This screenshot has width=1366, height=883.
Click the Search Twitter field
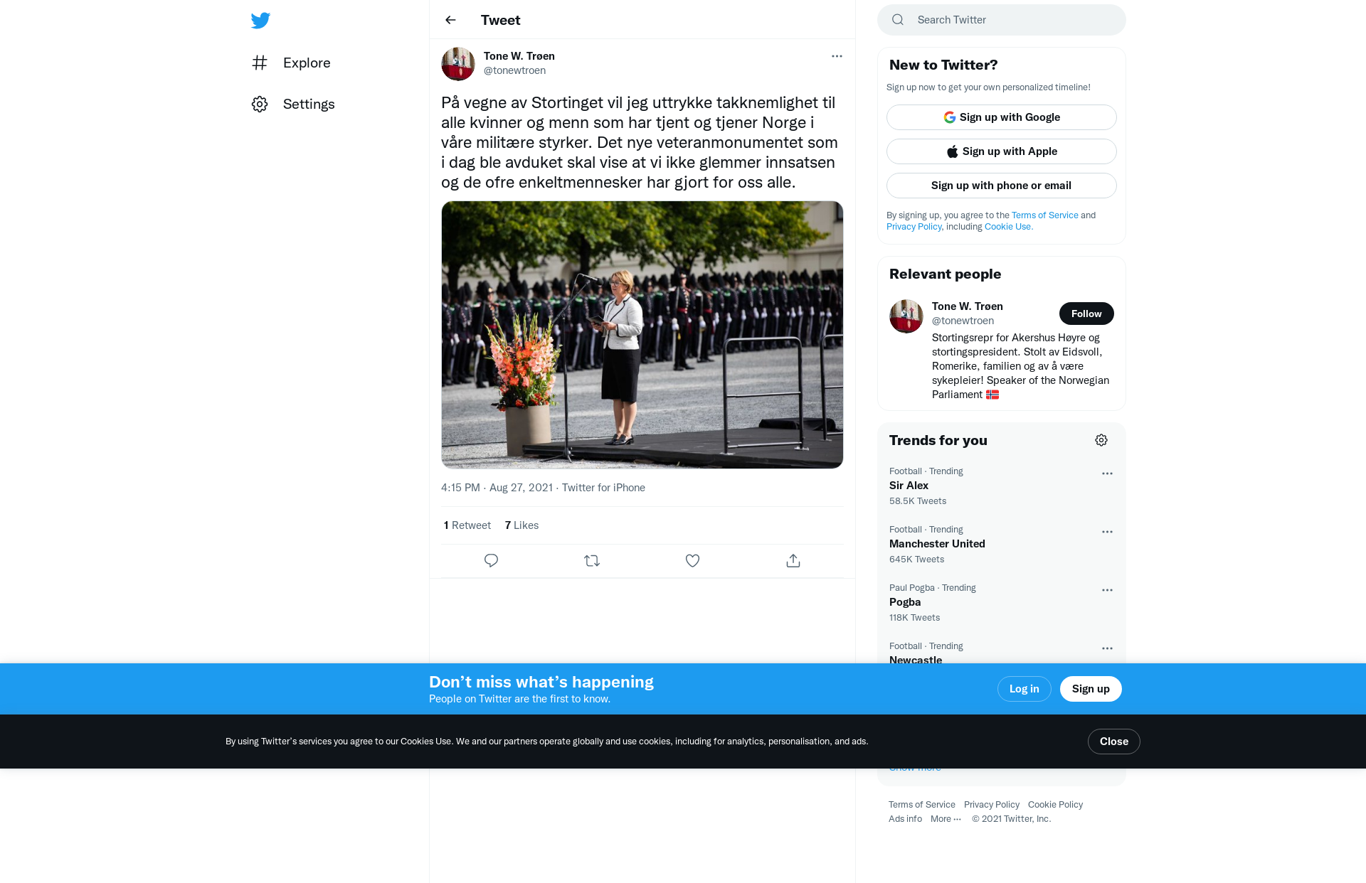click(1002, 20)
